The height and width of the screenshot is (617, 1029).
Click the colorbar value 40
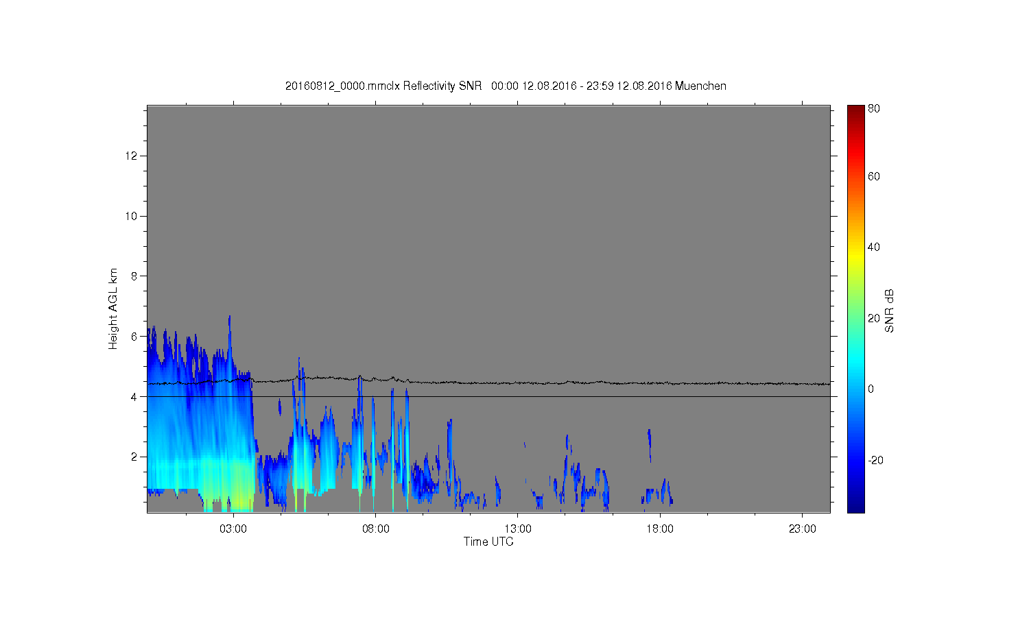[874, 247]
